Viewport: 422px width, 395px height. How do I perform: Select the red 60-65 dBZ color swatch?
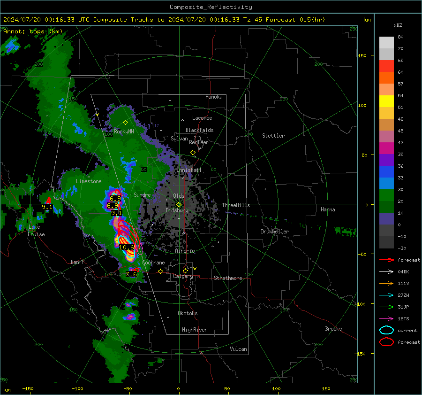[x=386, y=66]
